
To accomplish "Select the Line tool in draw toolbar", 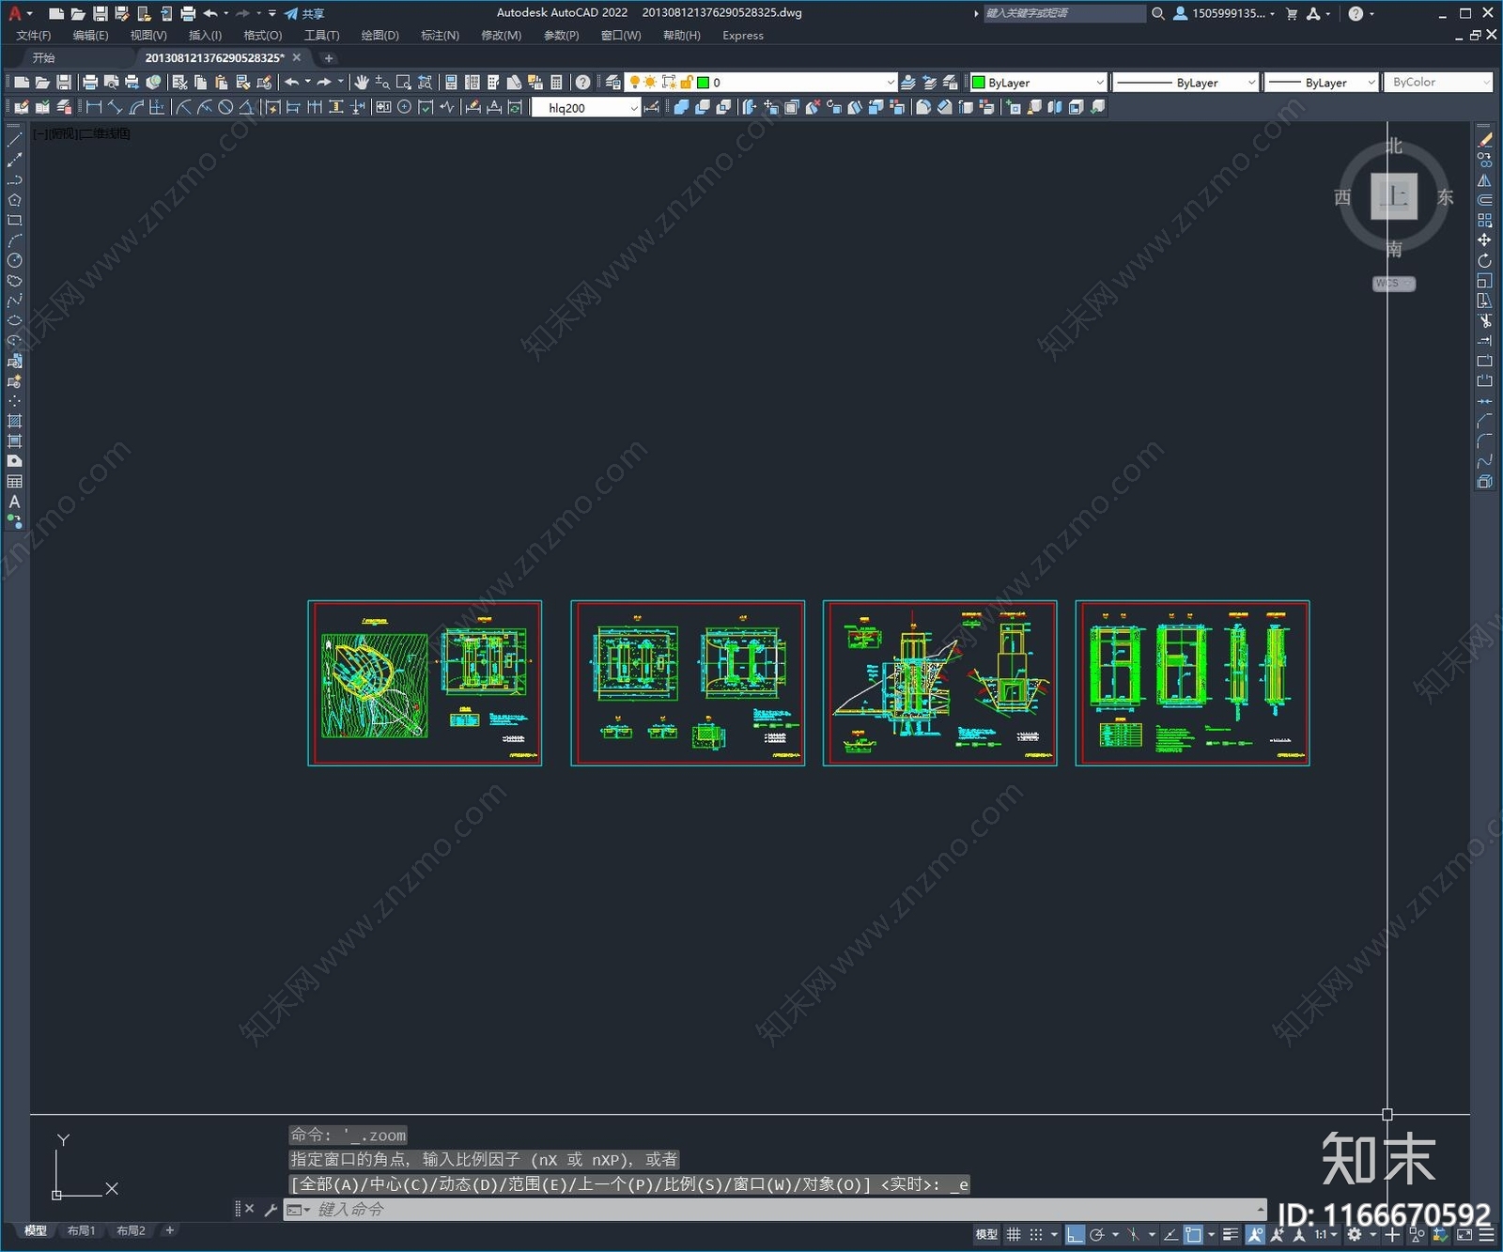I will pos(14,140).
